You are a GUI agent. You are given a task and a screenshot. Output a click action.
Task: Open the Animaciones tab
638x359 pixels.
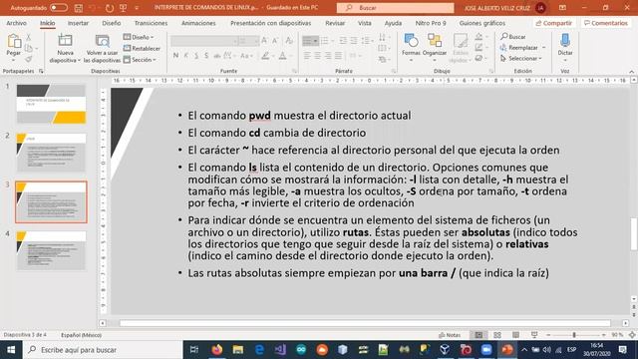[x=198, y=23]
